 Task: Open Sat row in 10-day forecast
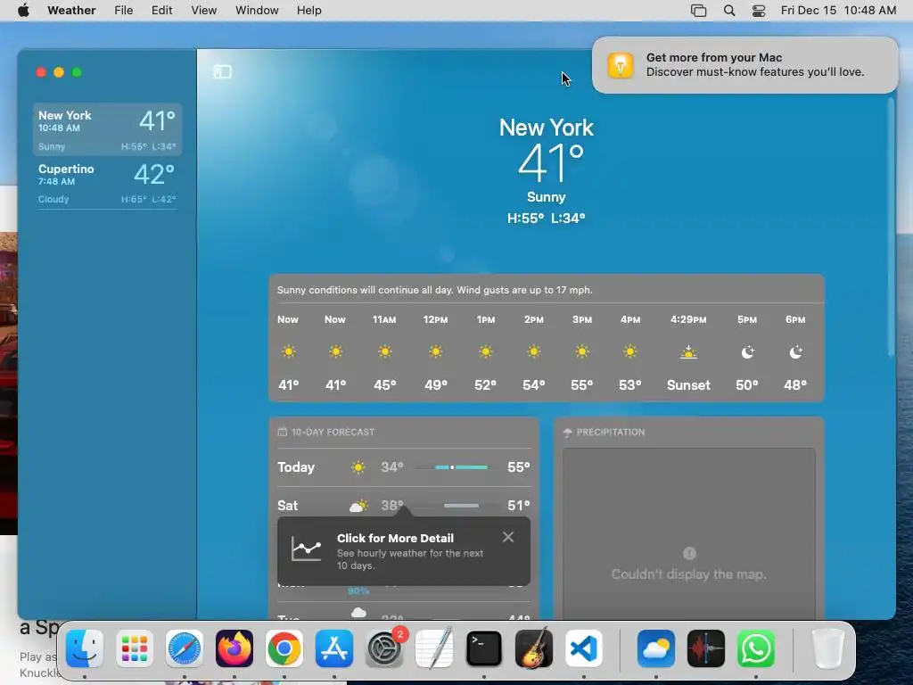click(404, 506)
